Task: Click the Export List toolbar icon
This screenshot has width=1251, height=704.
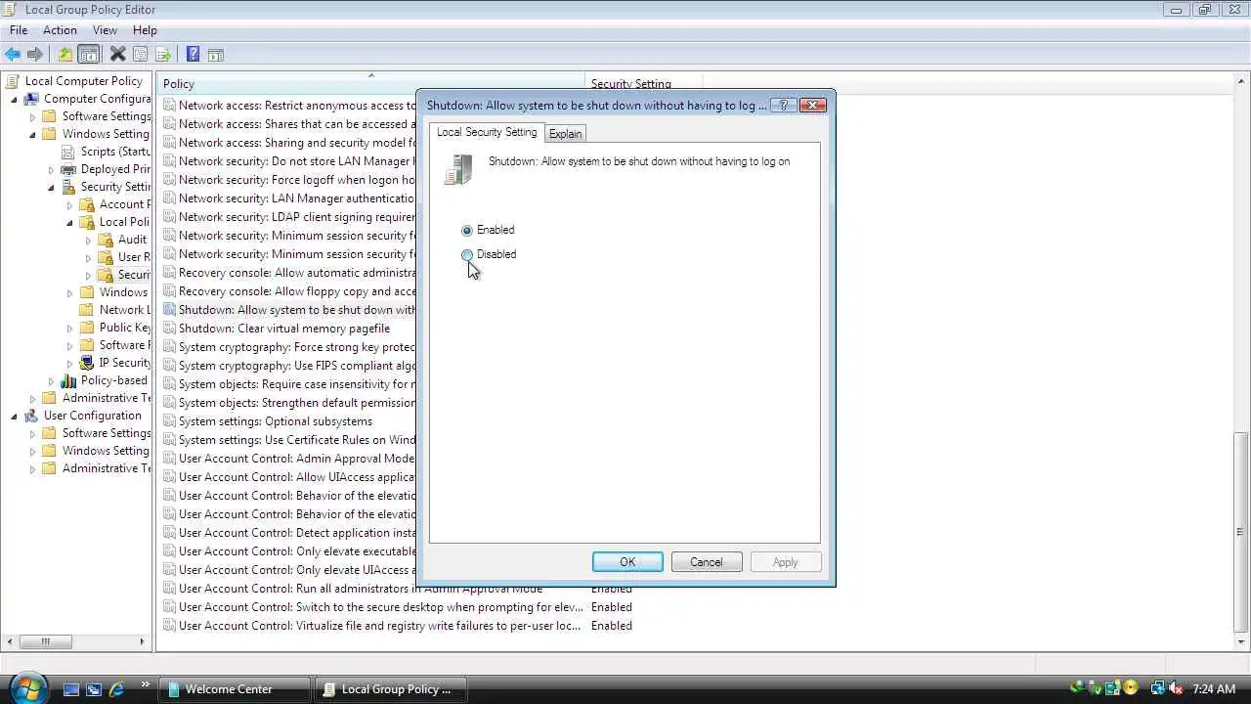Action: (162, 55)
